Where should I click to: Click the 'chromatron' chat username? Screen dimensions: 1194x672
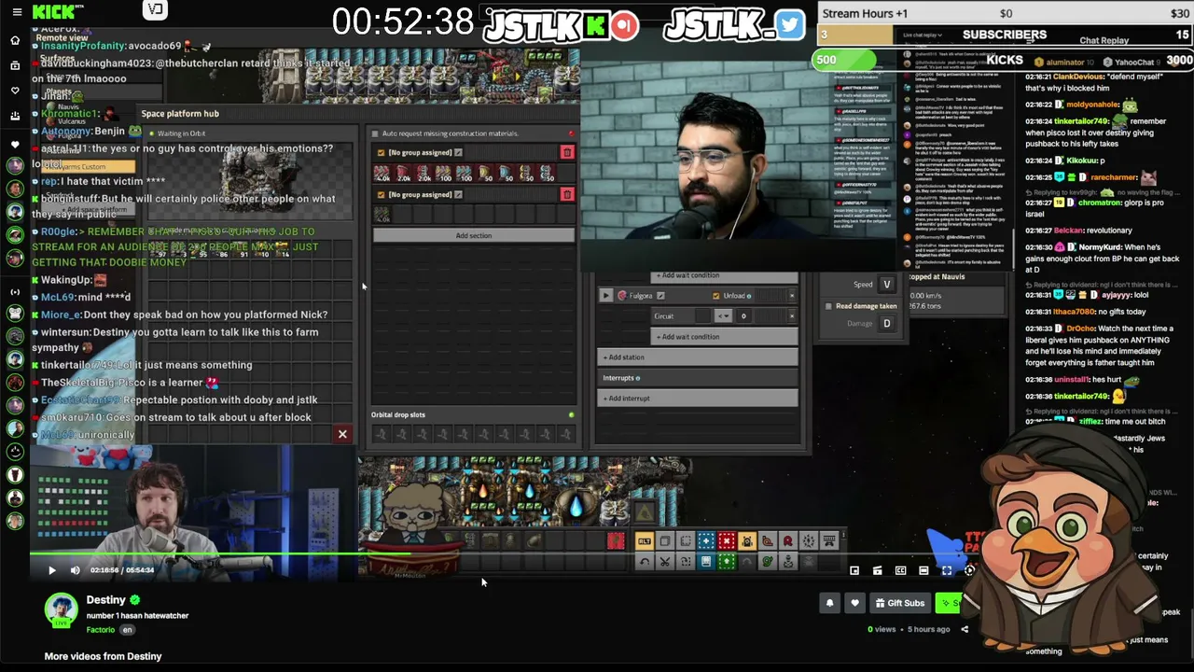[x=1102, y=203]
